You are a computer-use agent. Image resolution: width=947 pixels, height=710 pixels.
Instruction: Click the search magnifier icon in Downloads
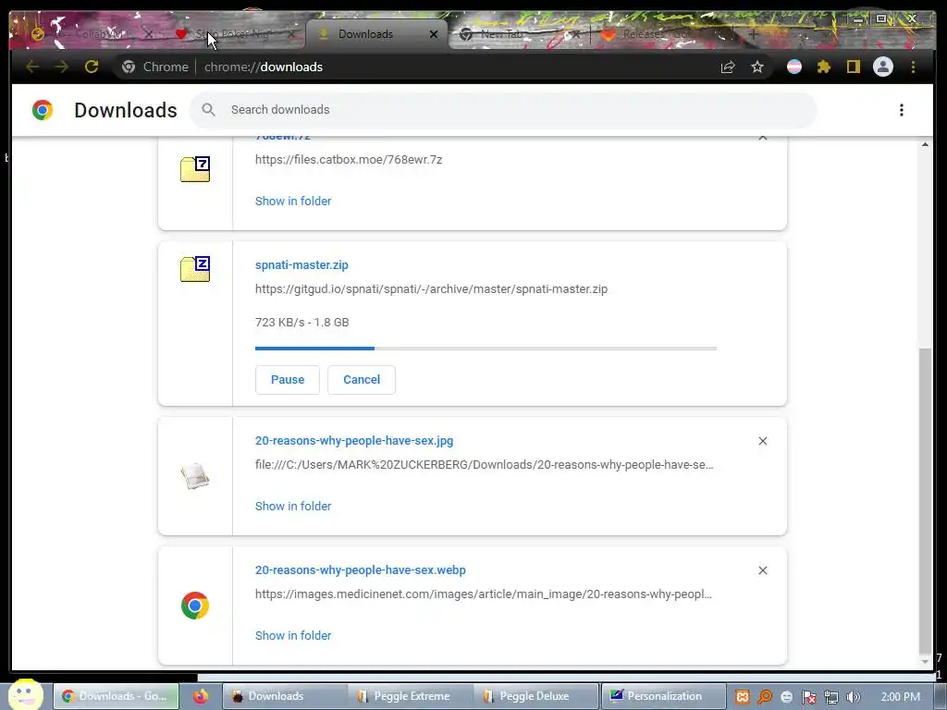click(208, 109)
